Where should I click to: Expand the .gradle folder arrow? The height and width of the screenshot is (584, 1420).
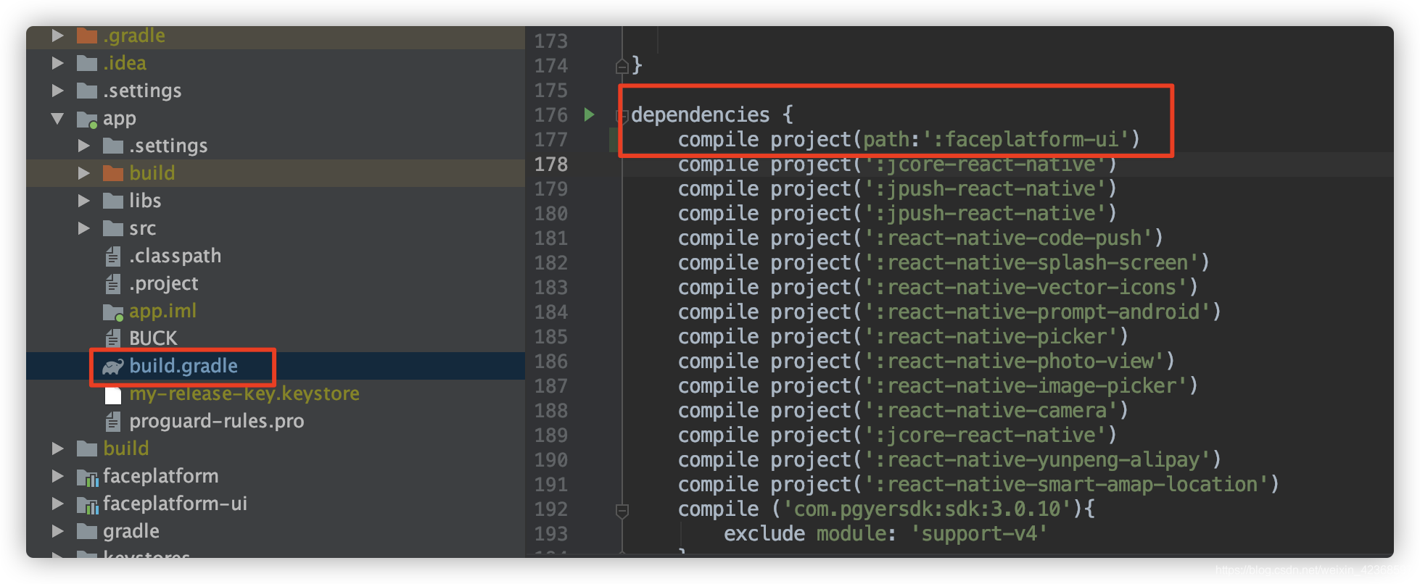[58, 36]
